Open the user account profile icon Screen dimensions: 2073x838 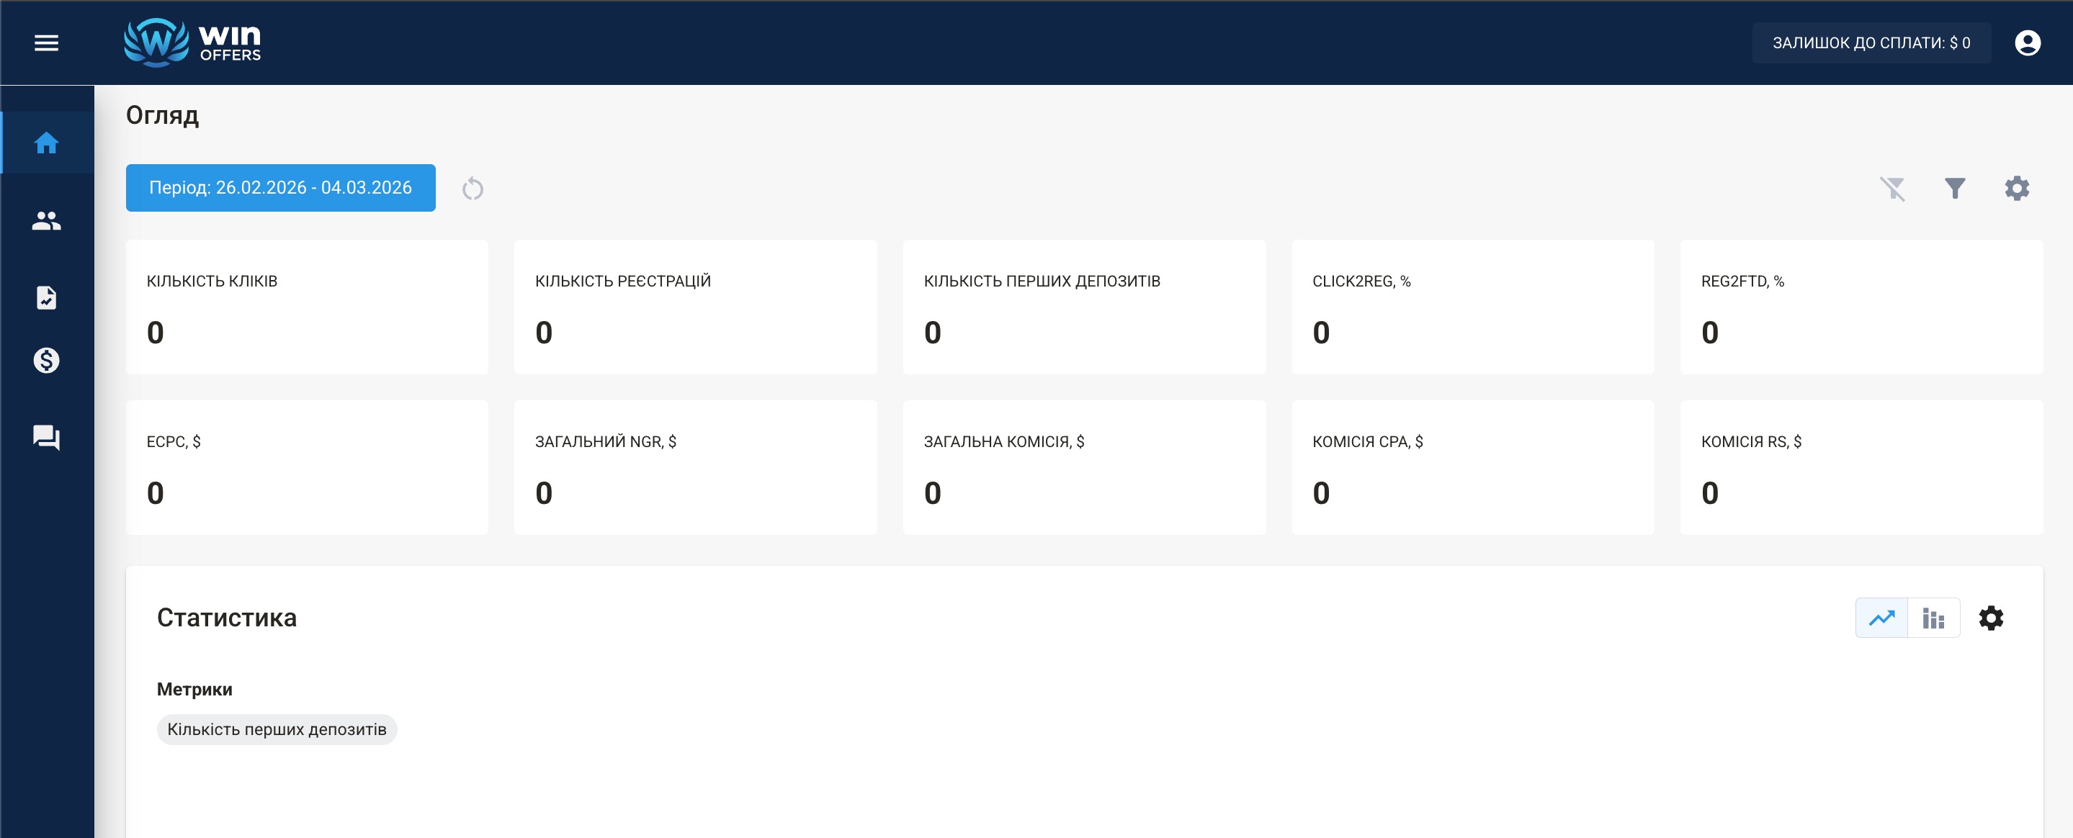(x=2027, y=42)
